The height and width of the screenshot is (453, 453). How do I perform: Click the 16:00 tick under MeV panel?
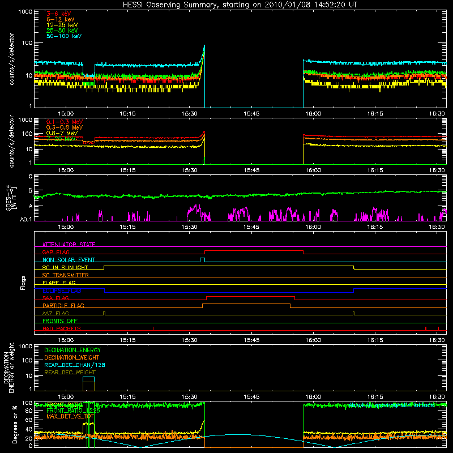coord(313,170)
